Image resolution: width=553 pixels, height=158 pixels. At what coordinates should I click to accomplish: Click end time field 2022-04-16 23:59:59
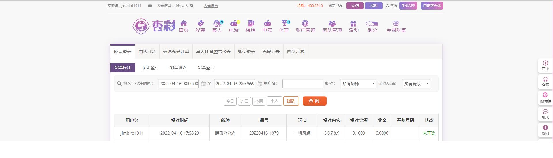pyautogui.click(x=235, y=84)
